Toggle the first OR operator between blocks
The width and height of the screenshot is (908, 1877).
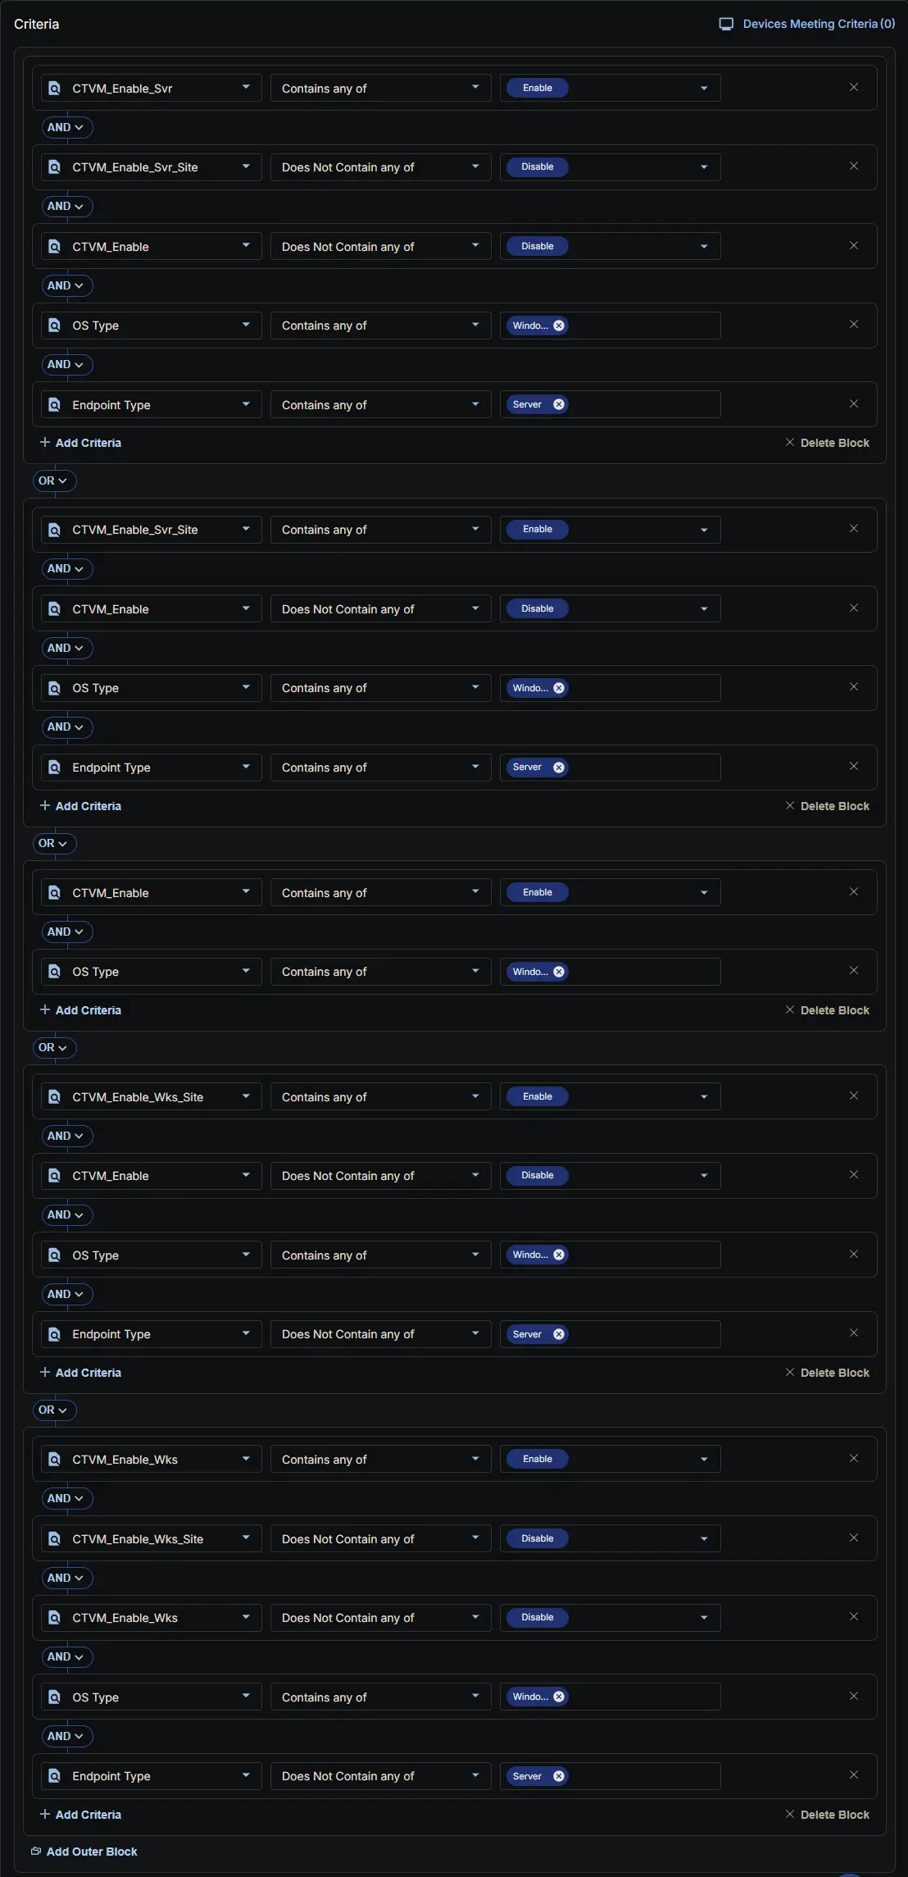(x=54, y=481)
